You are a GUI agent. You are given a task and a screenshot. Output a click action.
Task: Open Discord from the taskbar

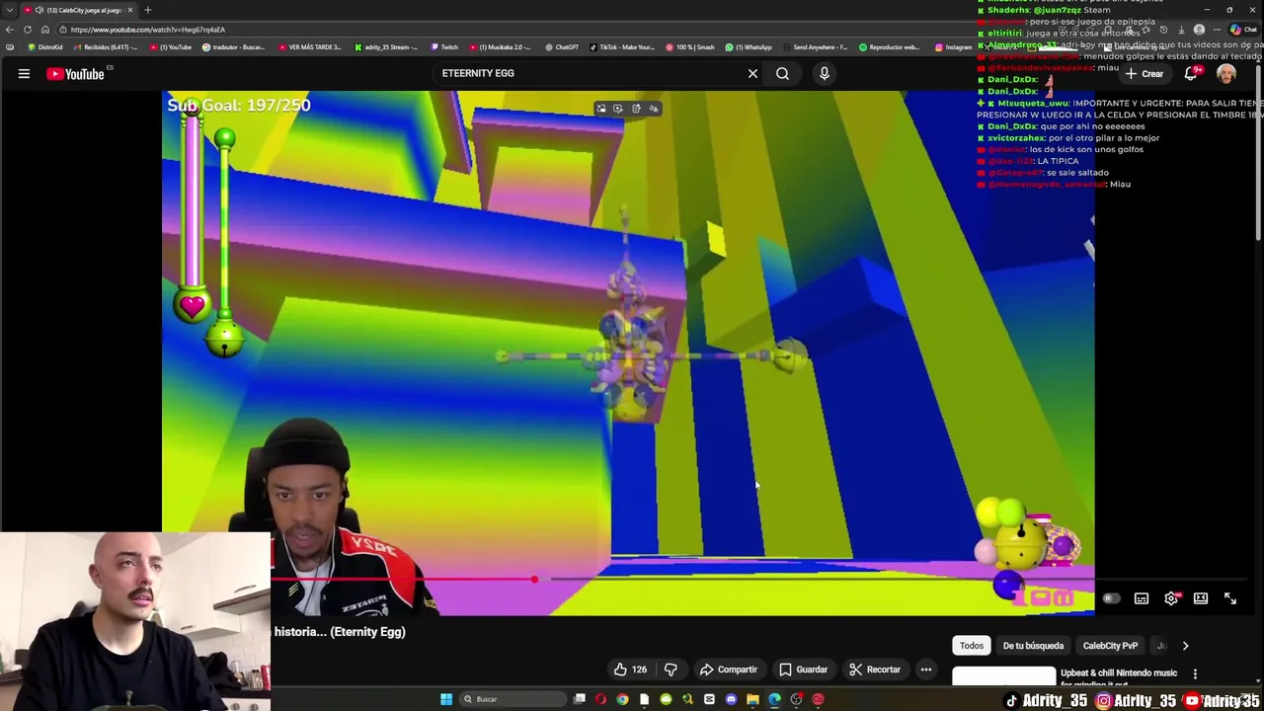731,699
